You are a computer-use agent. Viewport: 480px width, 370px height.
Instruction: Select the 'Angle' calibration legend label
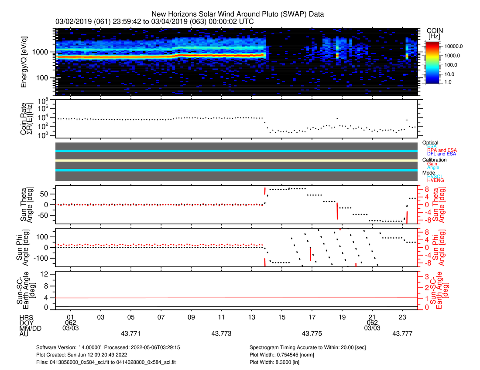click(x=433, y=168)
